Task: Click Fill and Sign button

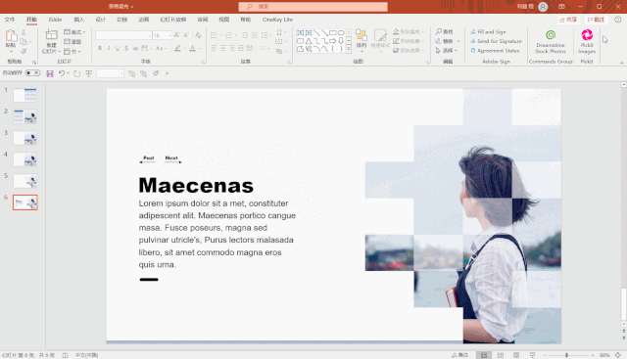Action: pos(488,31)
